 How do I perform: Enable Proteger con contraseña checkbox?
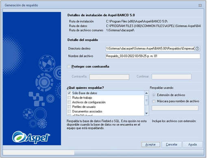[69, 66]
